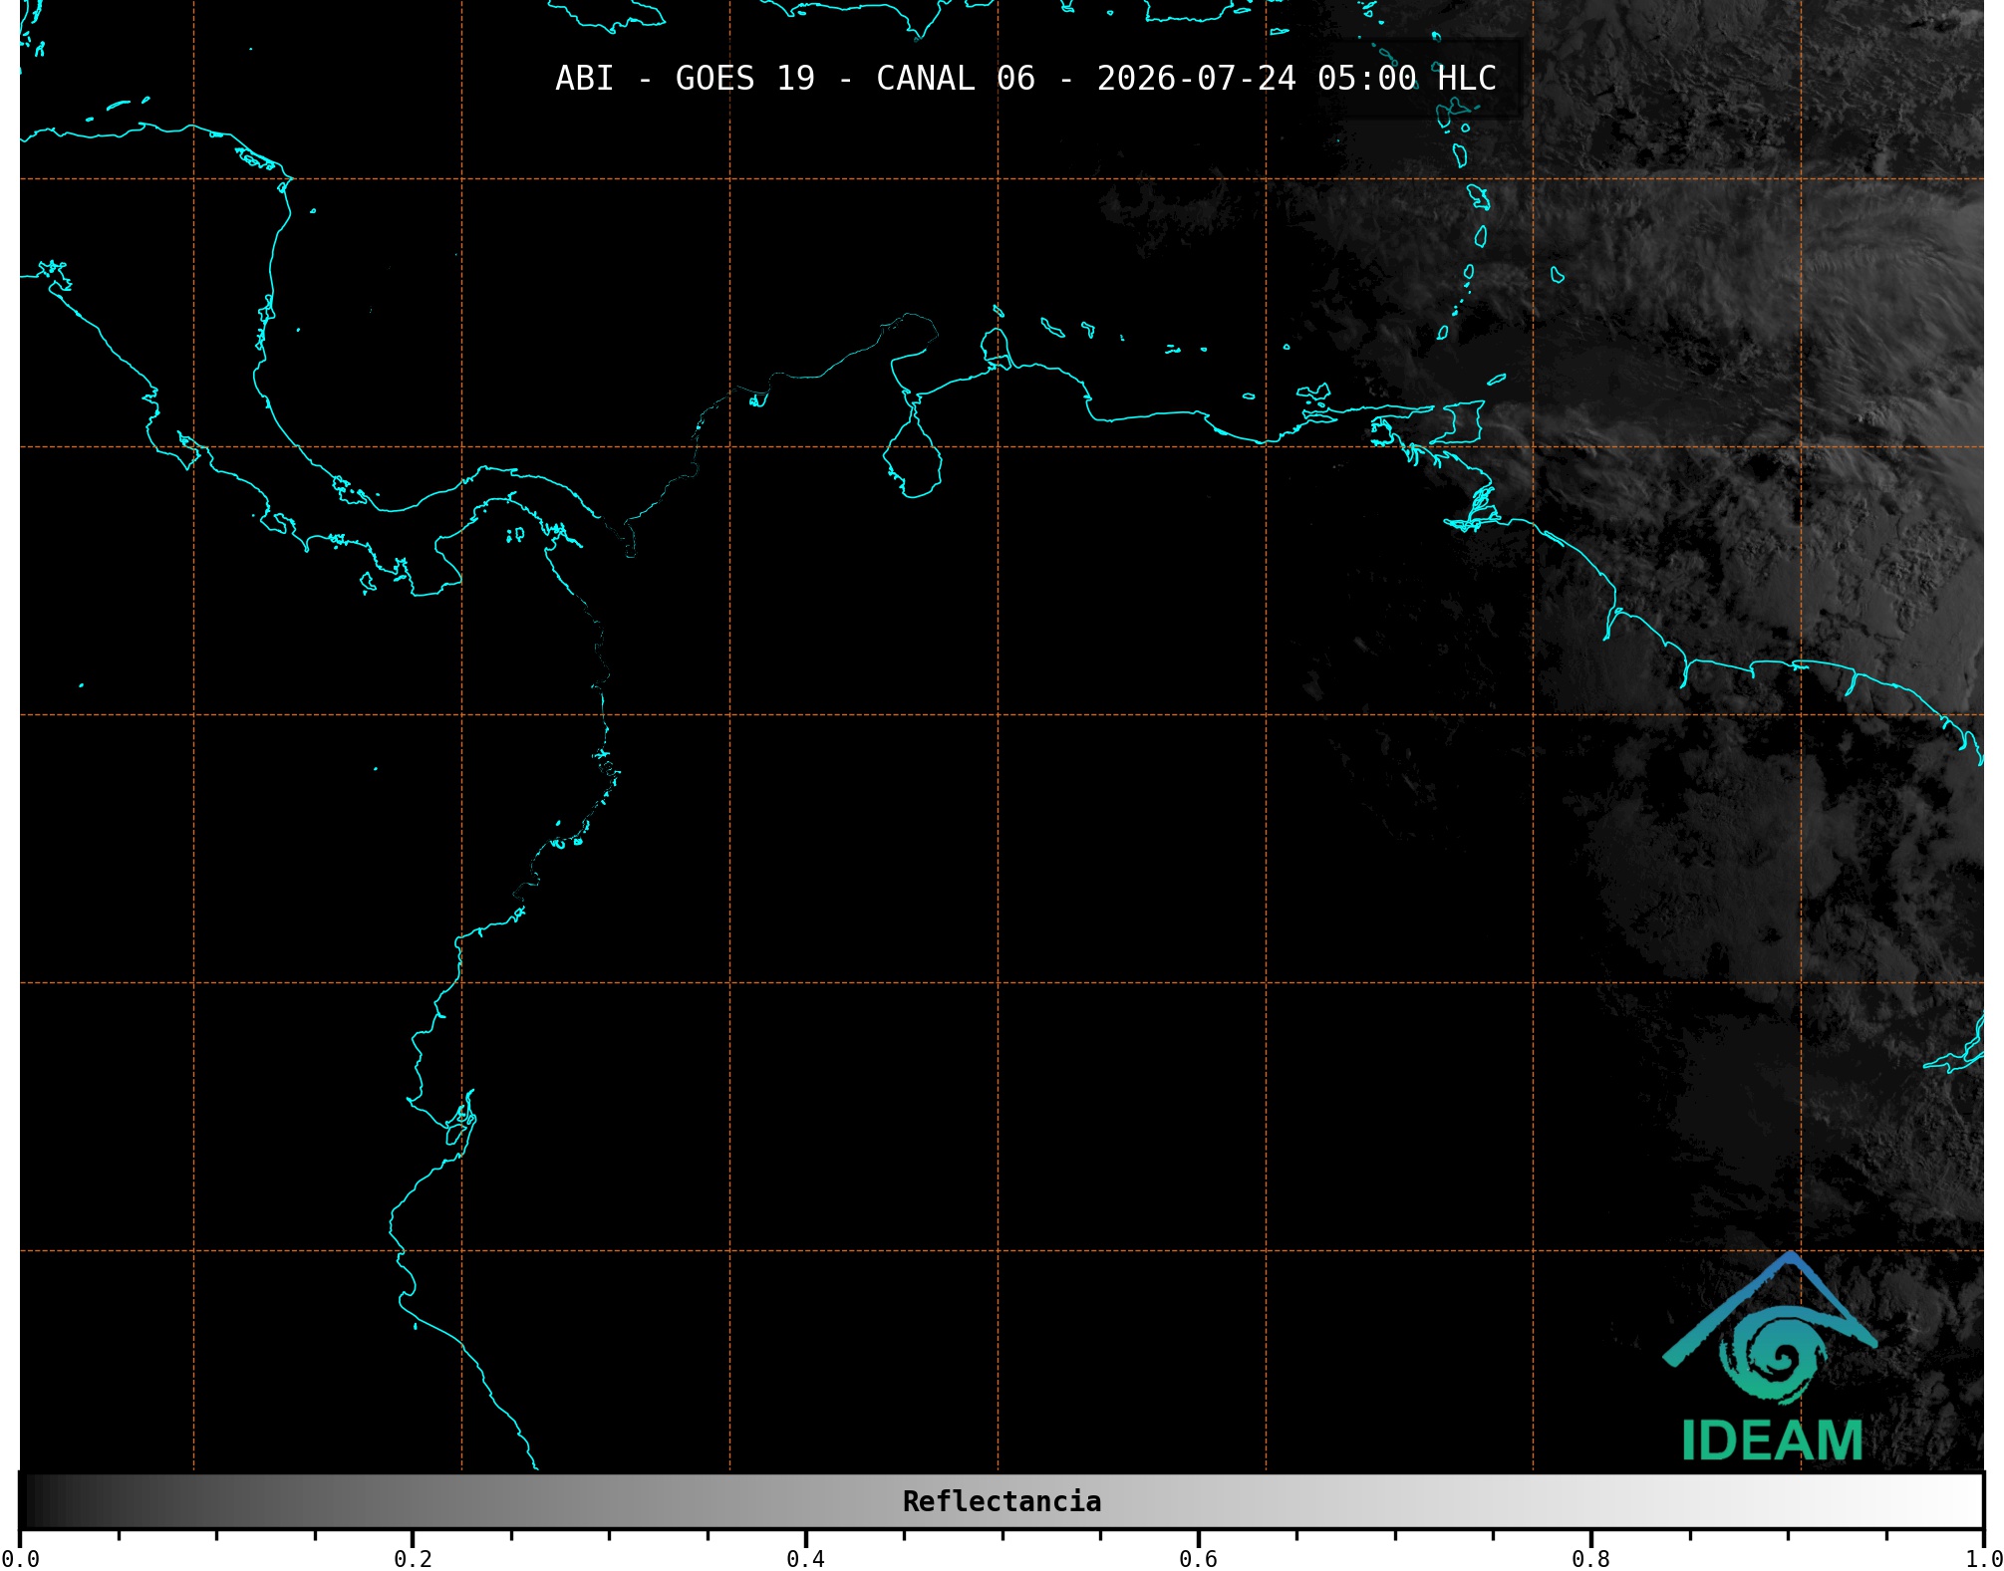
Task: Click the image title text 'ABI - GOES 19 - CANAL 06'
Action: (x=795, y=79)
